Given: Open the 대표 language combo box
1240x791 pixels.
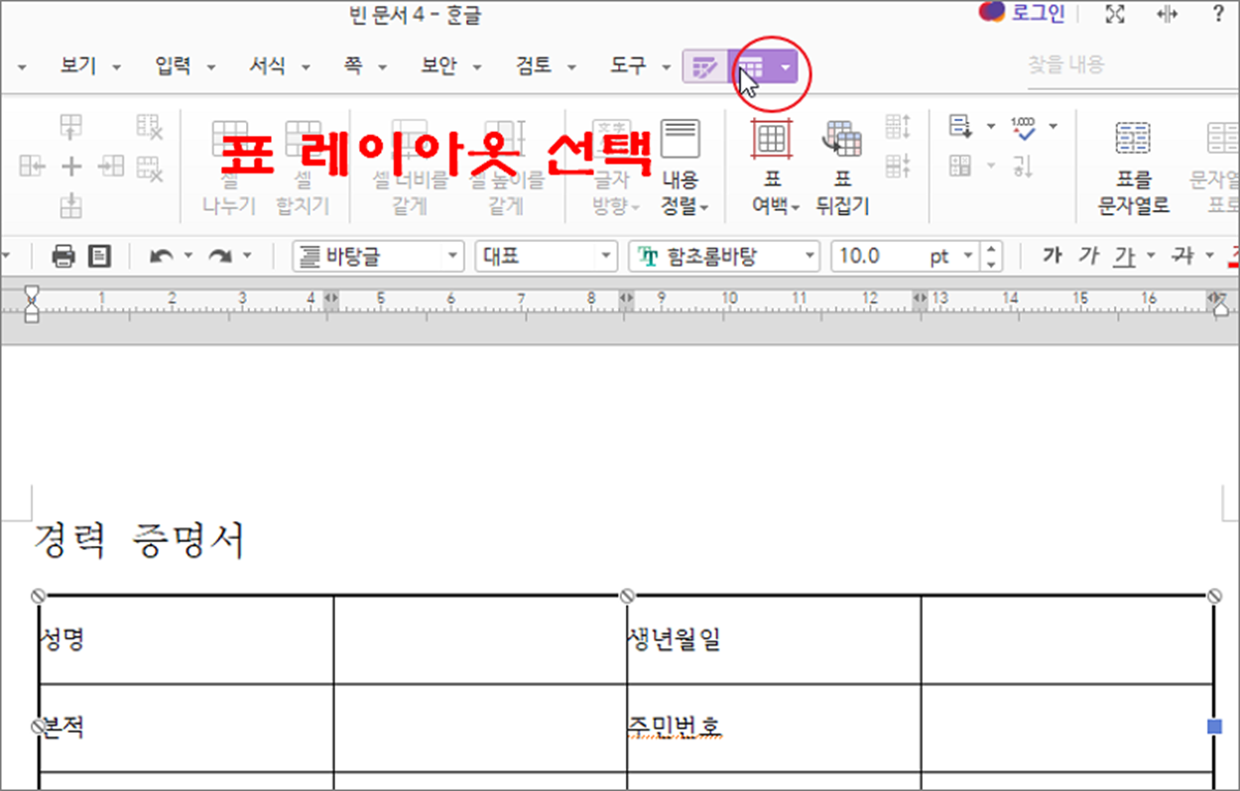Looking at the screenshot, I should pyautogui.click(x=547, y=257).
